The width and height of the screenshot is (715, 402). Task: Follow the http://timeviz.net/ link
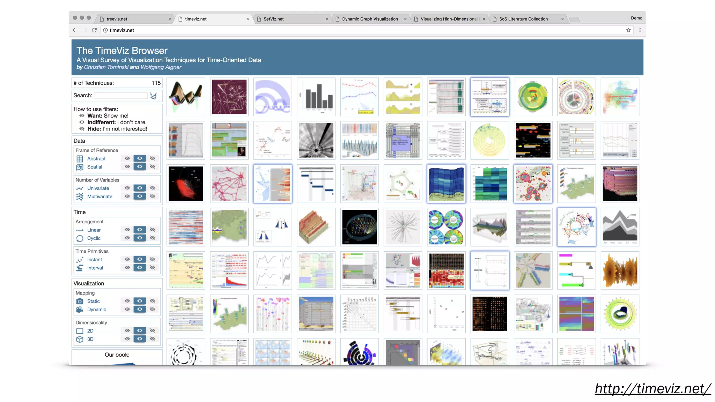point(653,389)
